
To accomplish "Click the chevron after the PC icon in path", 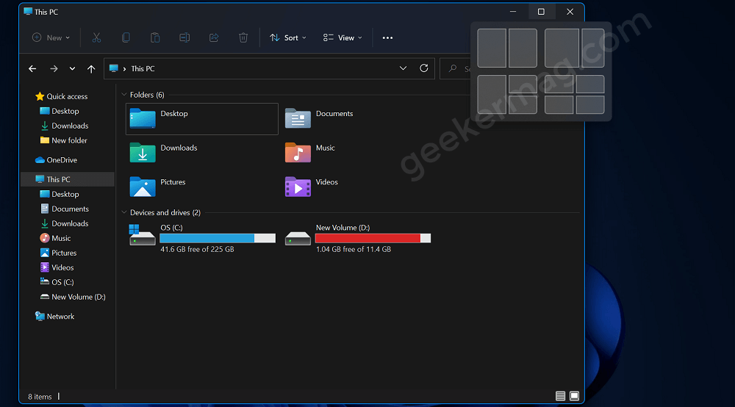I will point(125,69).
